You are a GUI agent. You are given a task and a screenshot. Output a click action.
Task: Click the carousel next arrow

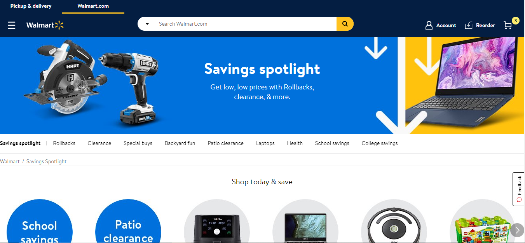pyautogui.click(x=517, y=230)
